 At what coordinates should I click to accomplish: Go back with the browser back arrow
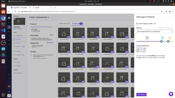[x=8, y=11]
